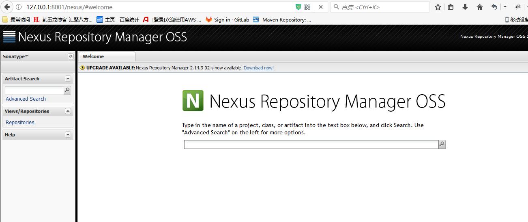Open 韩玉龙博客 bookmark
Screen dimensions: 528x222
63,19
